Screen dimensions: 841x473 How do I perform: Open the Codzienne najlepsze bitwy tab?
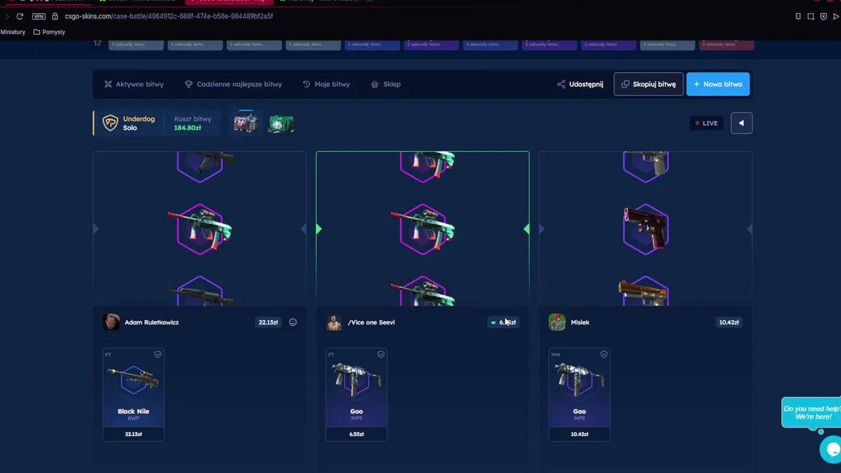pos(233,84)
